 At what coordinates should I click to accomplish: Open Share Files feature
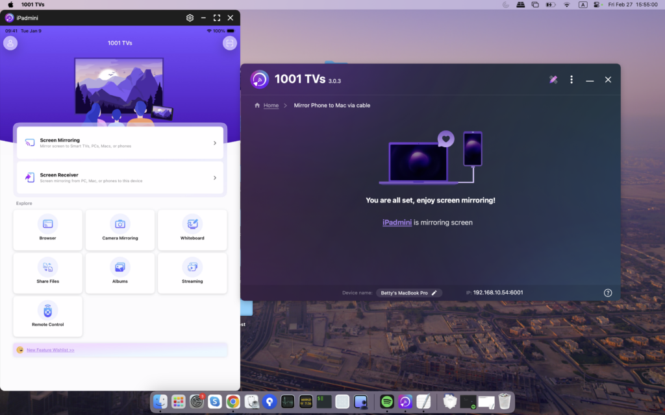47,273
